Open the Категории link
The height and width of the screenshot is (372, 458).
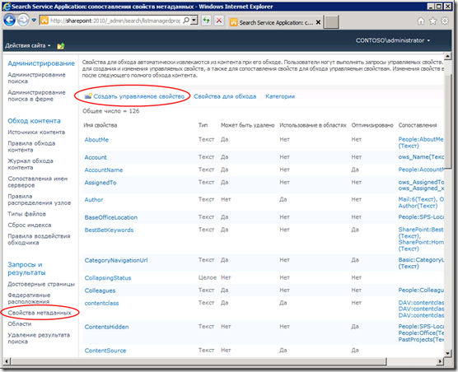point(280,96)
